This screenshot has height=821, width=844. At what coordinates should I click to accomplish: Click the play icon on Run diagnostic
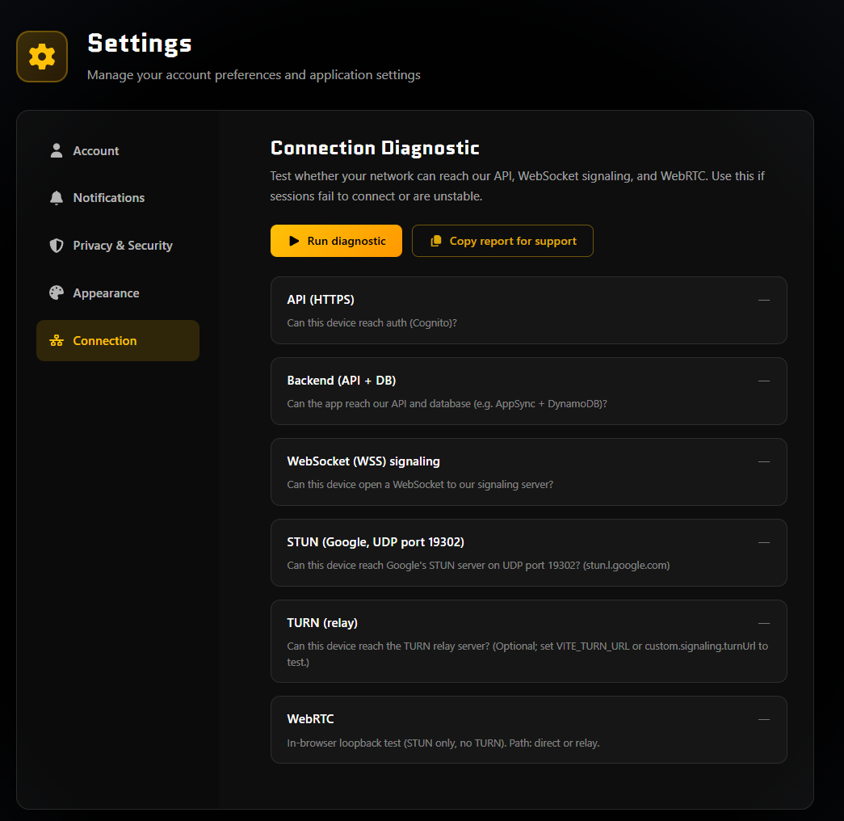pyautogui.click(x=294, y=241)
